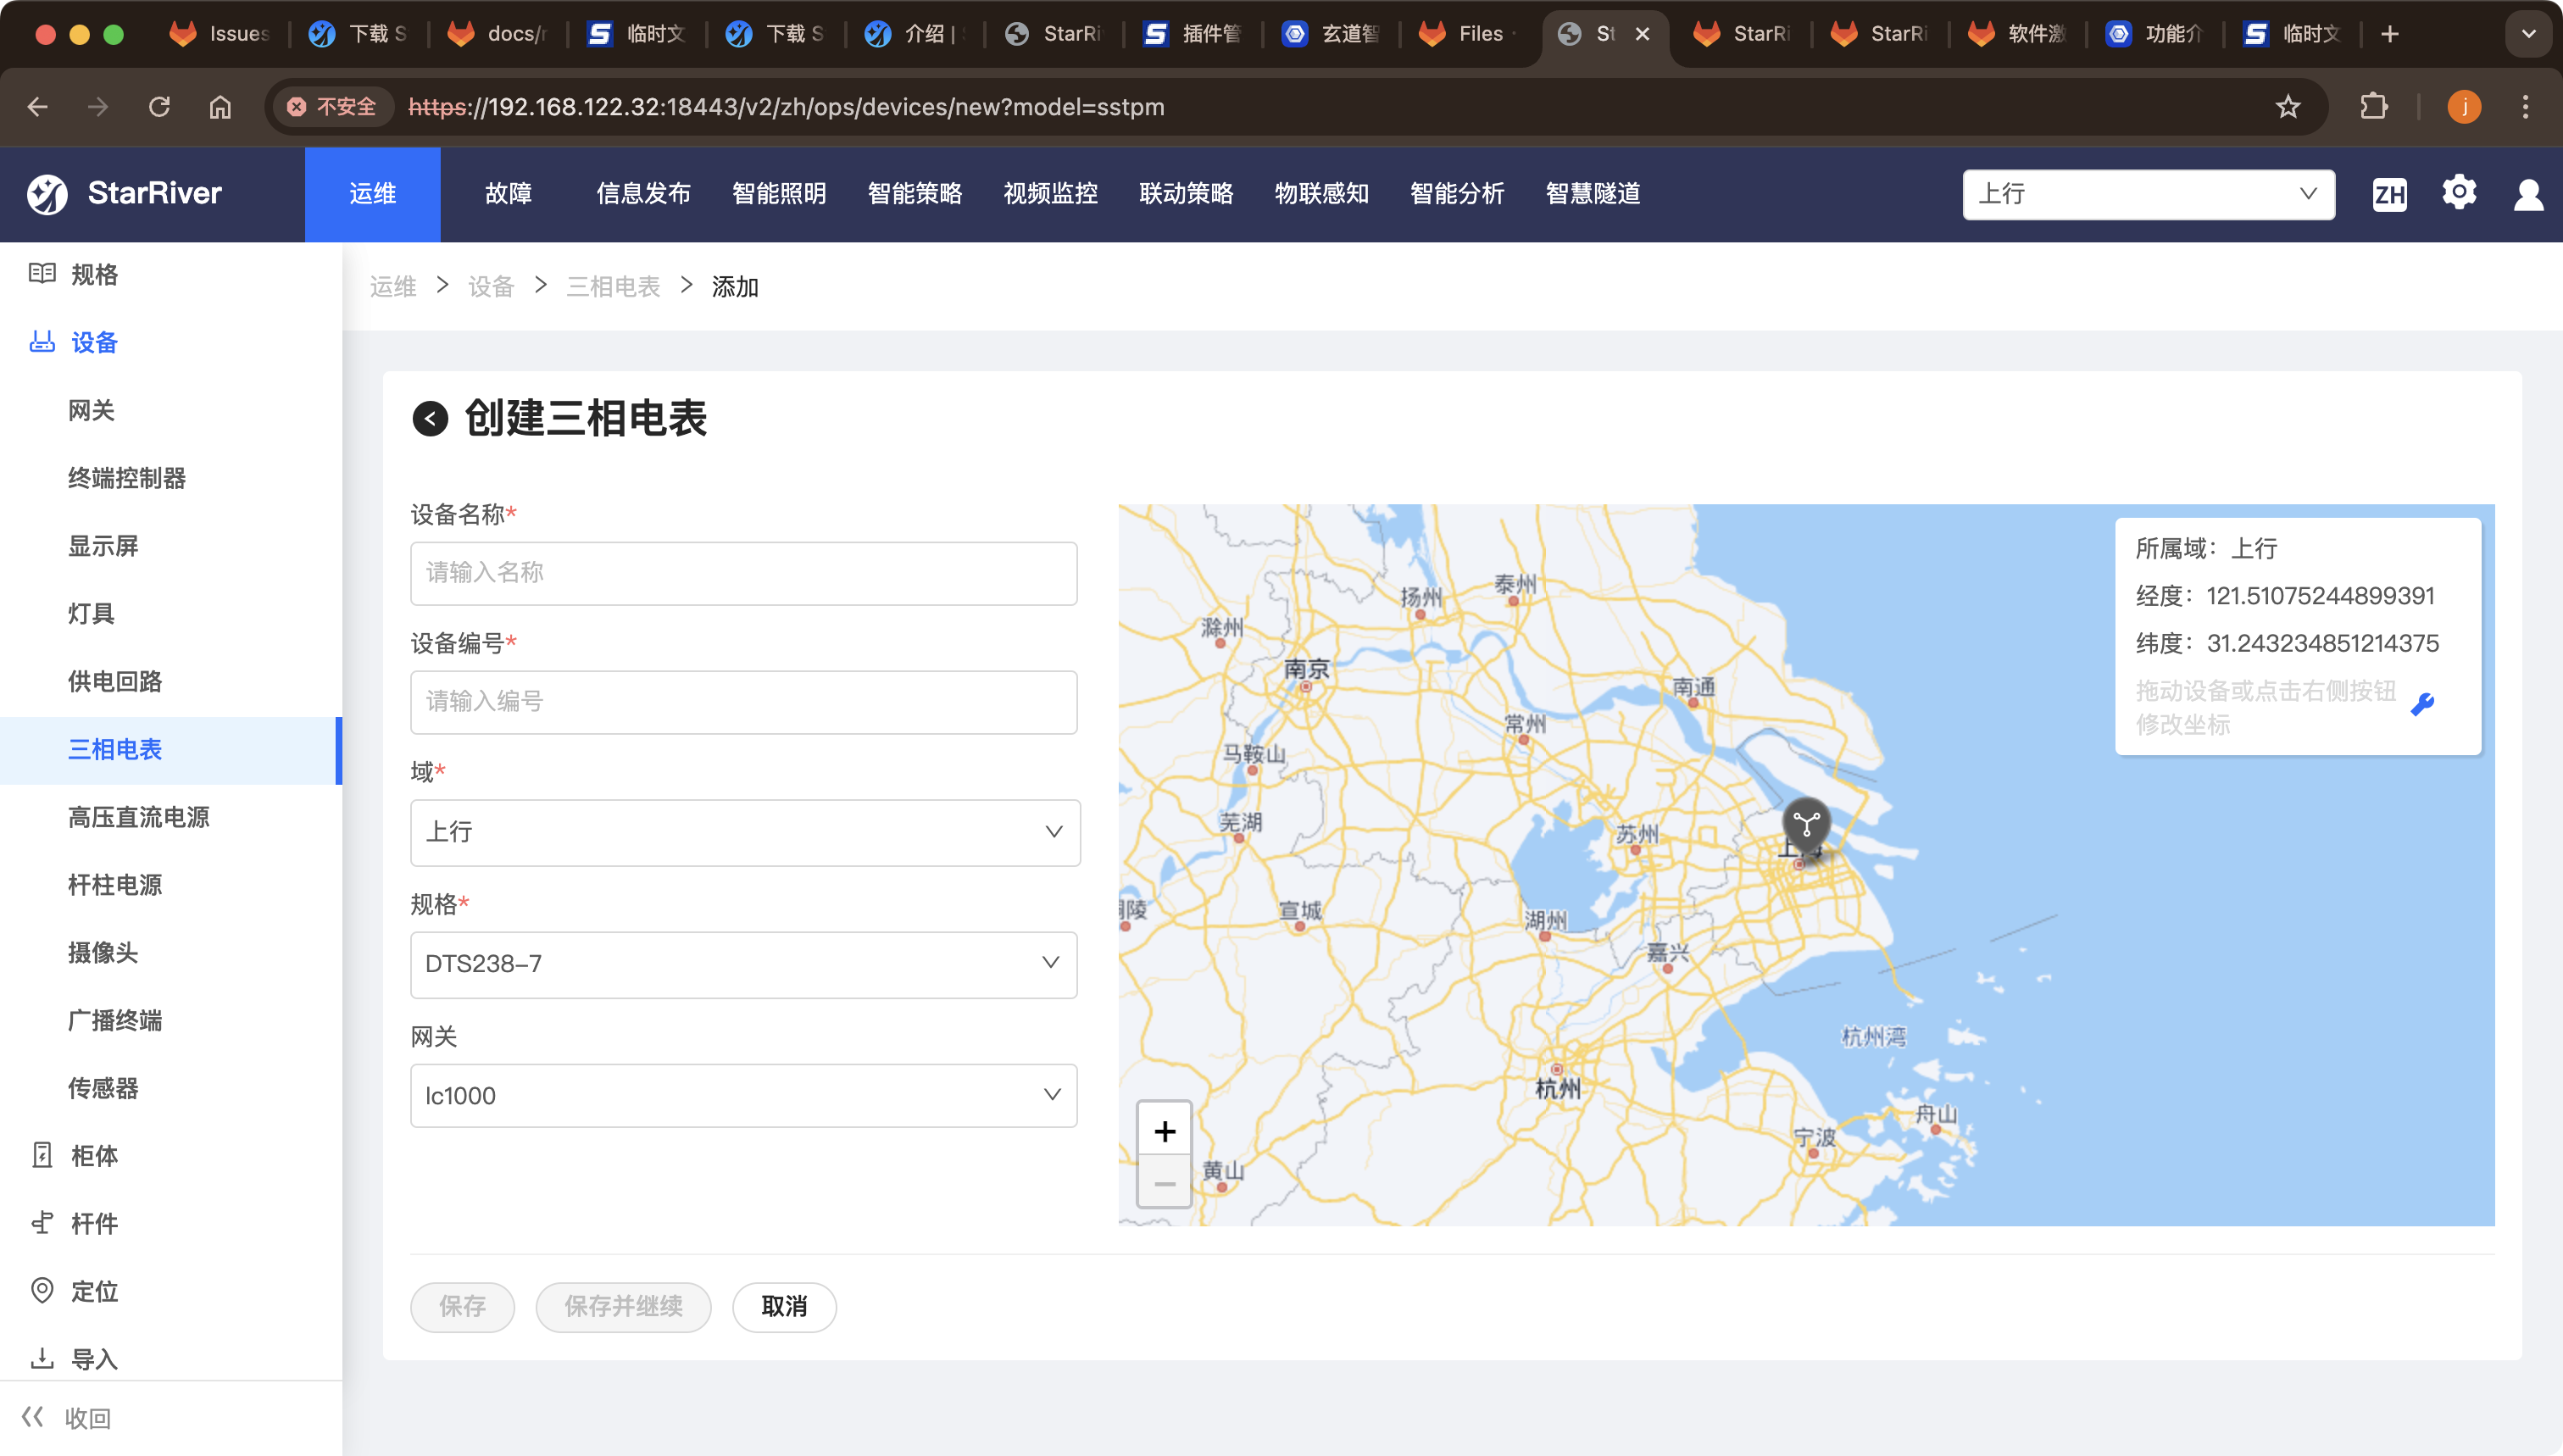Go to 三相电表 breadcrumb link
Screen dimensions: 2563x1456
pos(613,287)
